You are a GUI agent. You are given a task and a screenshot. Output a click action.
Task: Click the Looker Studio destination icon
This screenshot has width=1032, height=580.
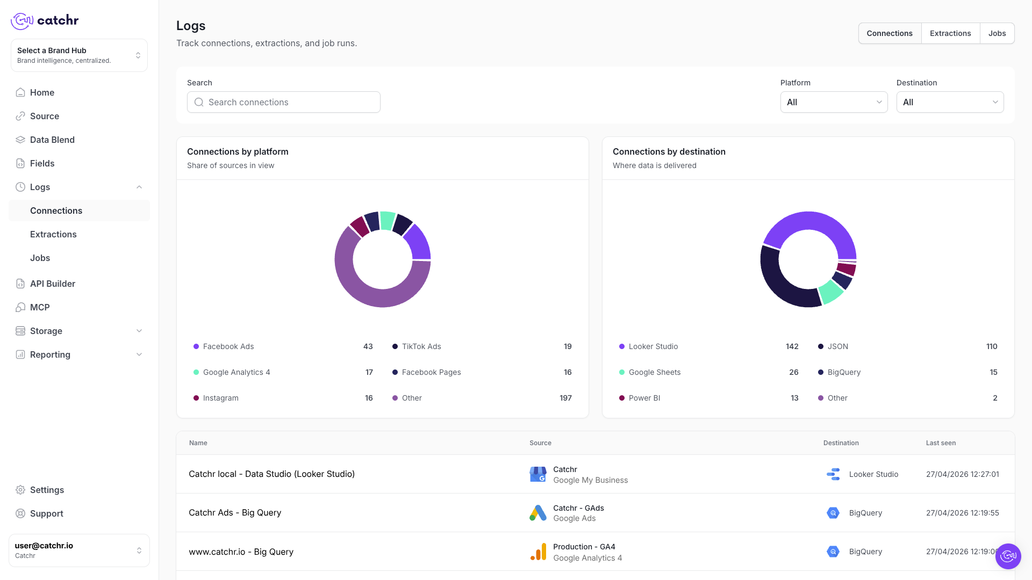click(833, 474)
